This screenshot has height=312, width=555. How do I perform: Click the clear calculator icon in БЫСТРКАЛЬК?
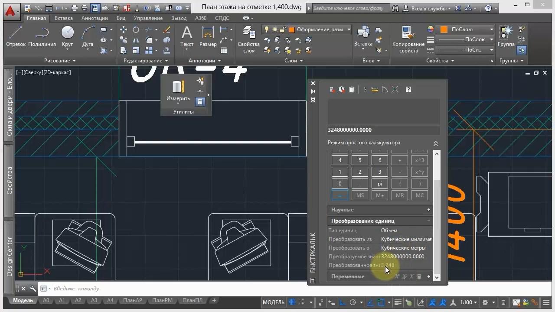point(332,89)
